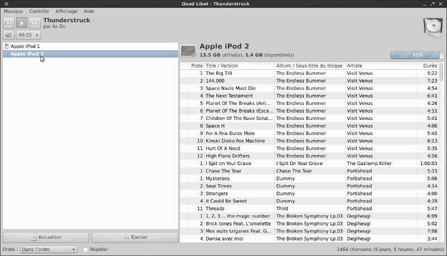Open the Affichage menu
The width and height of the screenshot is (447, 256).
66,11
